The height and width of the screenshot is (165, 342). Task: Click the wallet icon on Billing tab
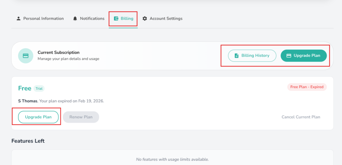pyautogui.click(x=116, y=19)
